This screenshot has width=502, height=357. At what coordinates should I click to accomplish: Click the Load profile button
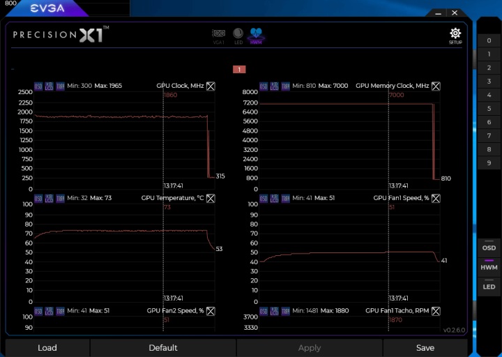click(47, 348)
